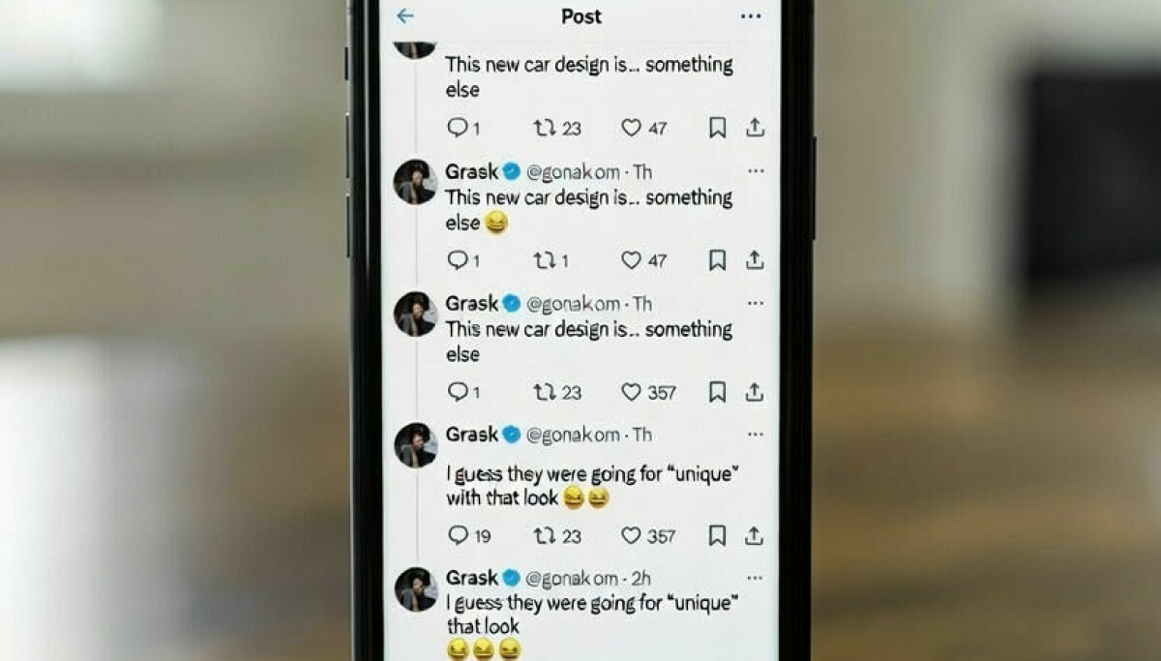Share the post that has only 1 repost

click(755, 260)
